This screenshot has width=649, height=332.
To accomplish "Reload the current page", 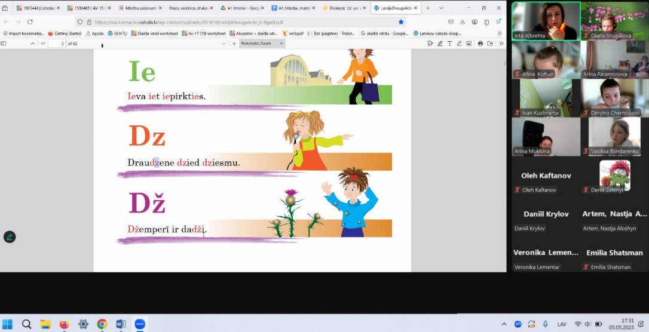I will coord(30,22).
